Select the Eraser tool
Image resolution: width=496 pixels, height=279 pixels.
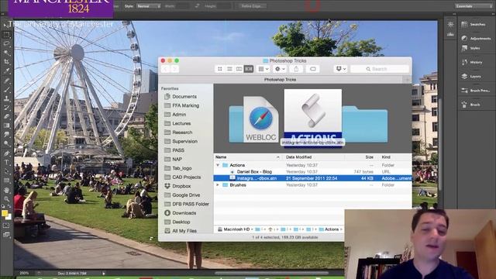pos(6,116)
